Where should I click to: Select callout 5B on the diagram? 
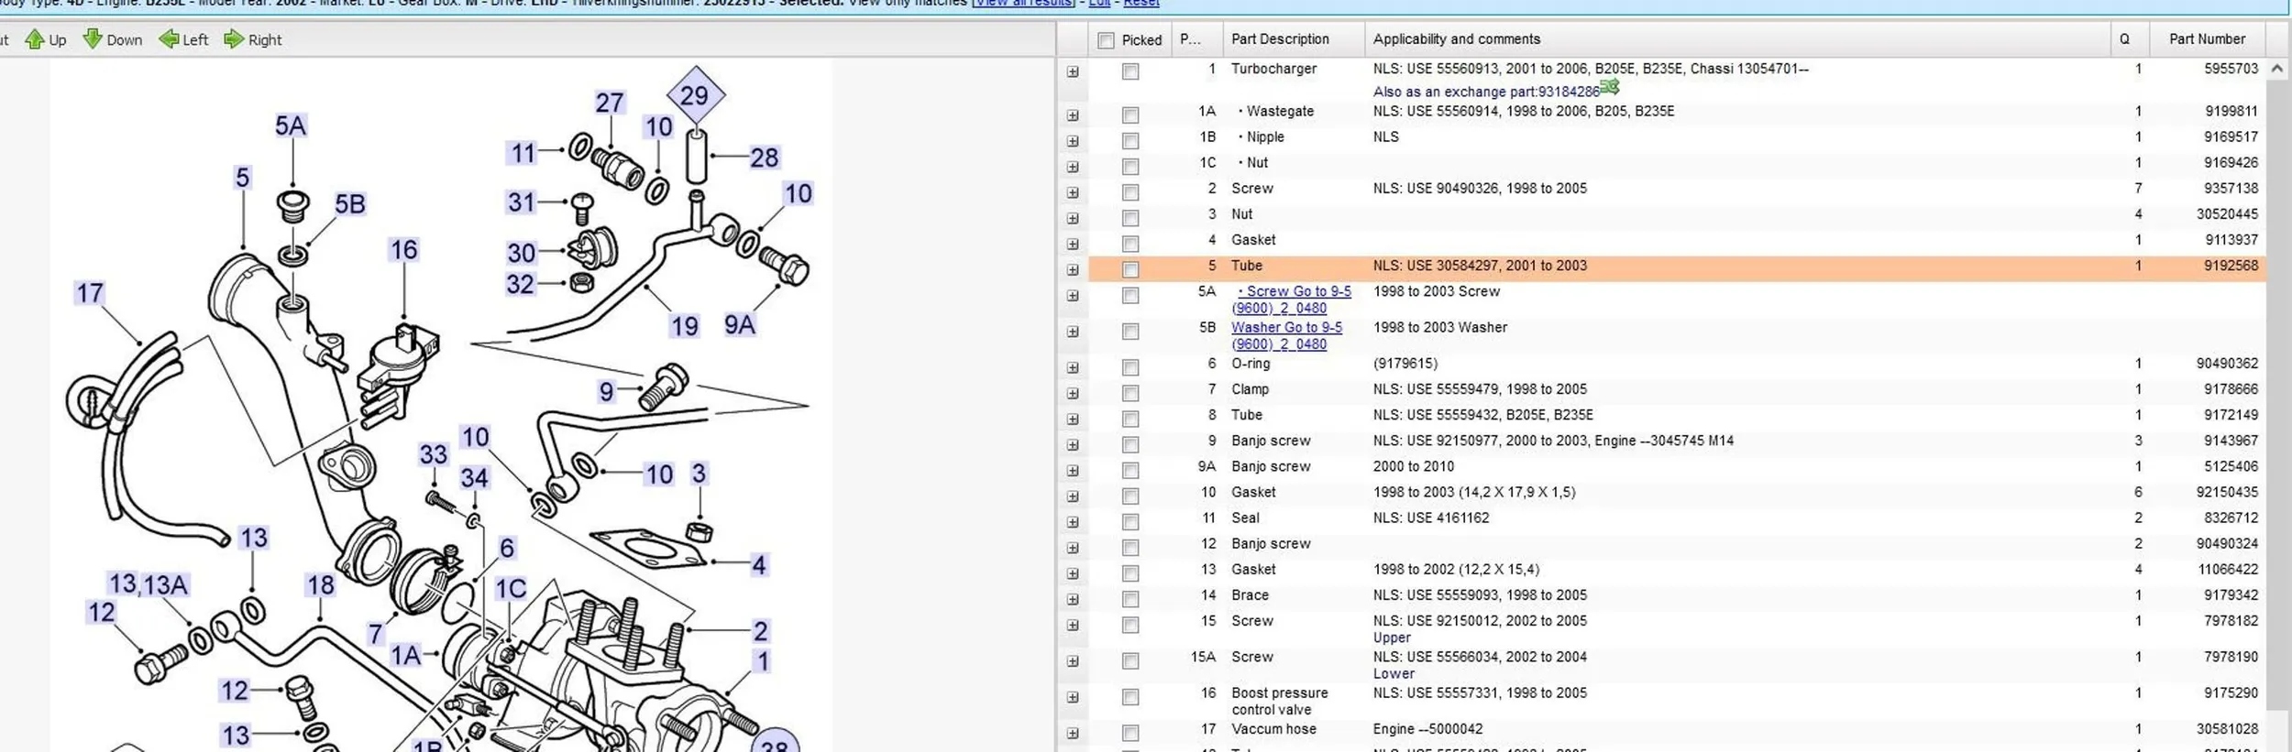(349, 204)
